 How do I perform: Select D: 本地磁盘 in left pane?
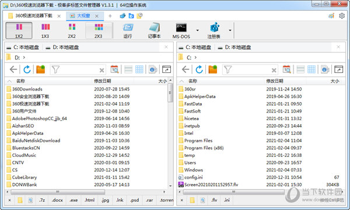tap(62, 47)
